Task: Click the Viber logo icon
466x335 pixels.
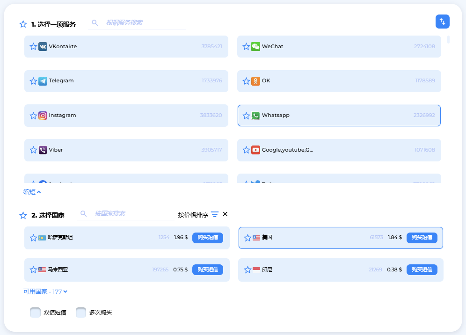Action: click(43, 150)
